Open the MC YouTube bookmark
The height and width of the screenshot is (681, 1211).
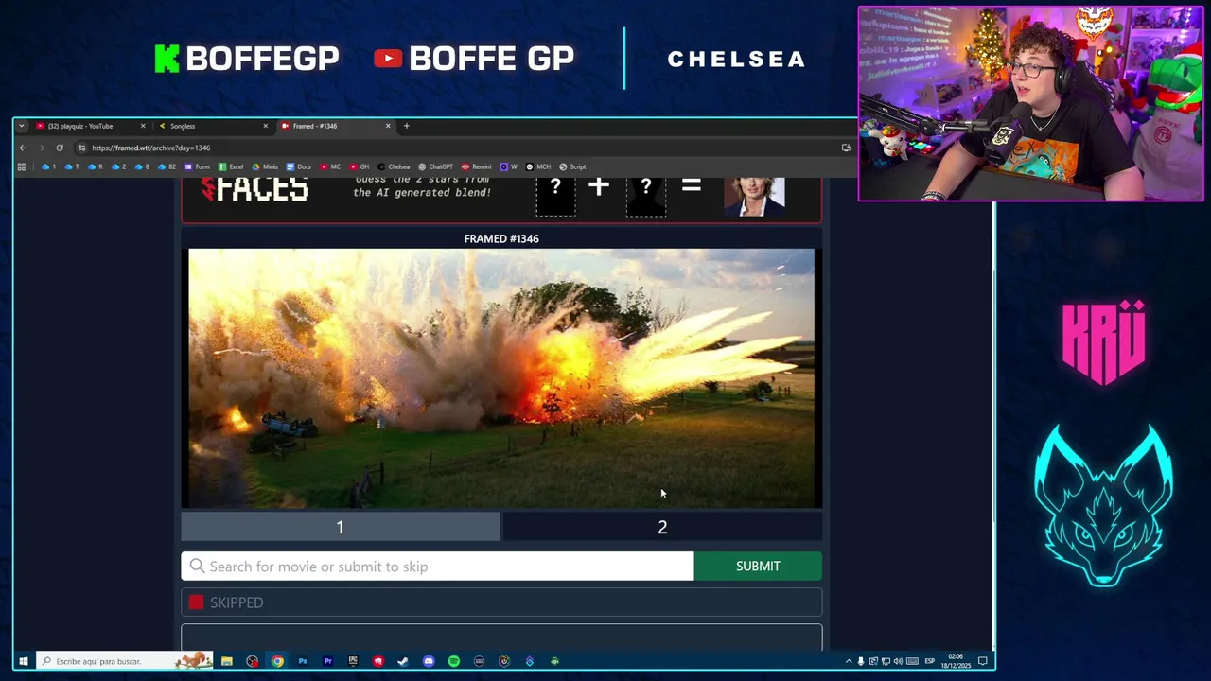click(x=330, y=166)
